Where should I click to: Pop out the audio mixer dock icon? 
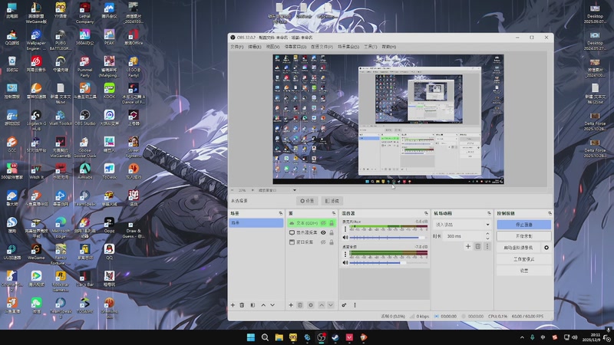(x=426, y=213)
